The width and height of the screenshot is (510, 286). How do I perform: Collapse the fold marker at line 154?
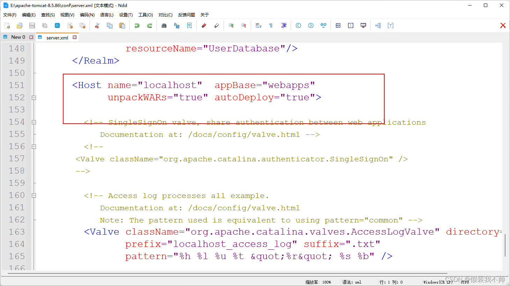[34, 122]
